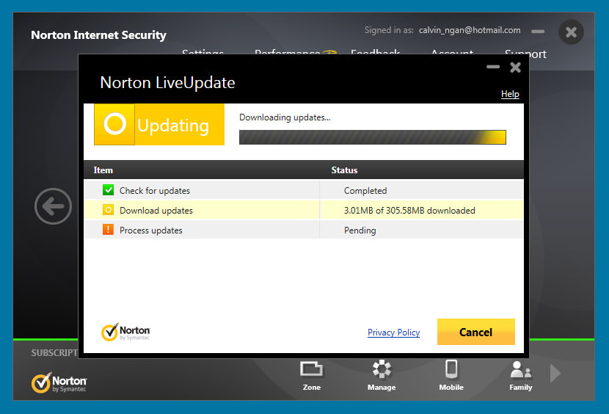Image resolution: width=609 pixels, height=414 pixels.
Task: Open Help in Norton LiveUpdate dialog
Action: click(x=510, y=94)
